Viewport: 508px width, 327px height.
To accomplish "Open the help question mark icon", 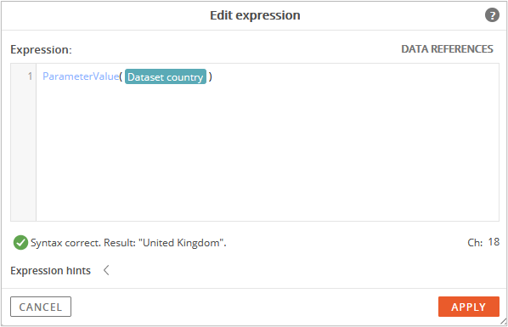I will [x=492, y=15].
